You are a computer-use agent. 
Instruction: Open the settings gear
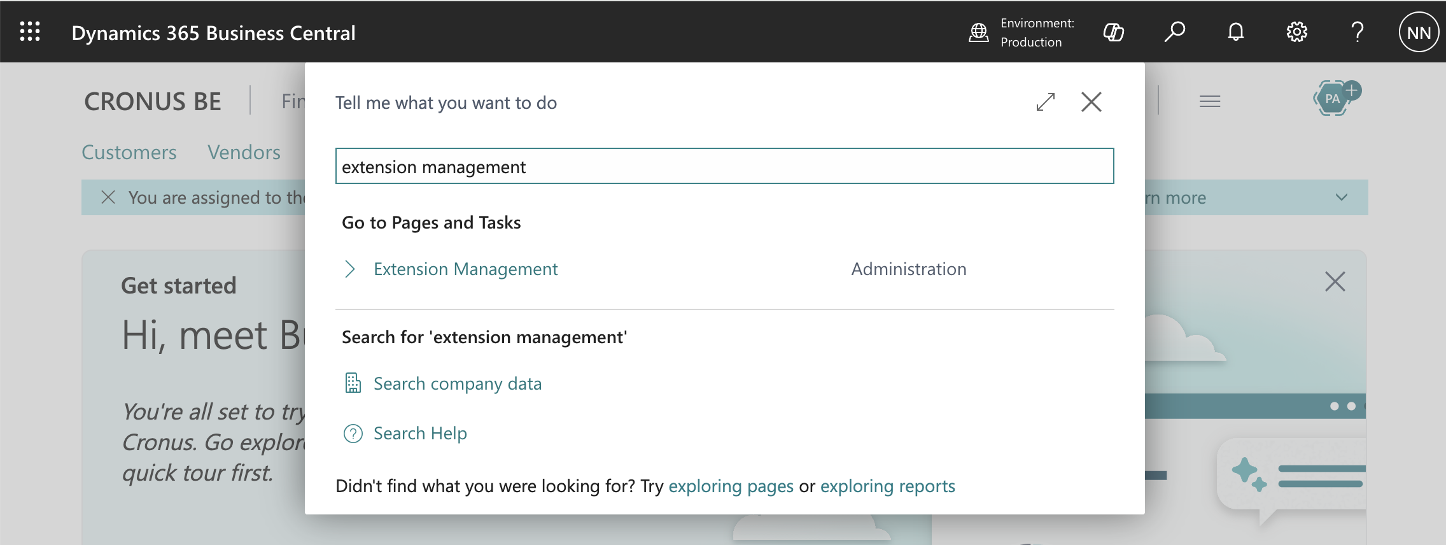(x=1296, y=32)
